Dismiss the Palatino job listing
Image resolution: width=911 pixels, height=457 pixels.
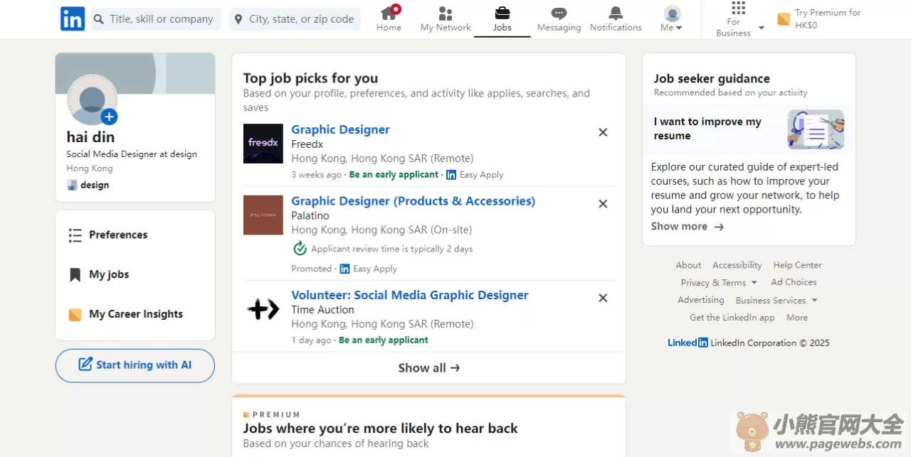click(x=603, y=204)
